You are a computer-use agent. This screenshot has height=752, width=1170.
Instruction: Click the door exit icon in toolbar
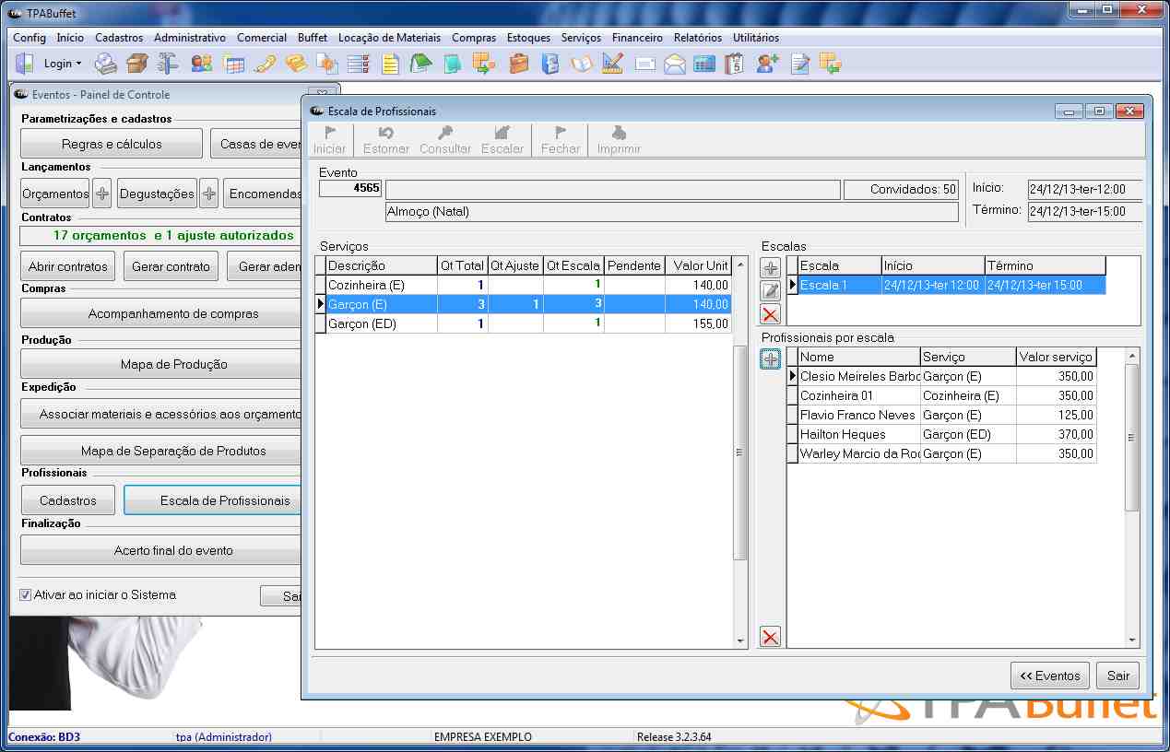pos(24,64)
